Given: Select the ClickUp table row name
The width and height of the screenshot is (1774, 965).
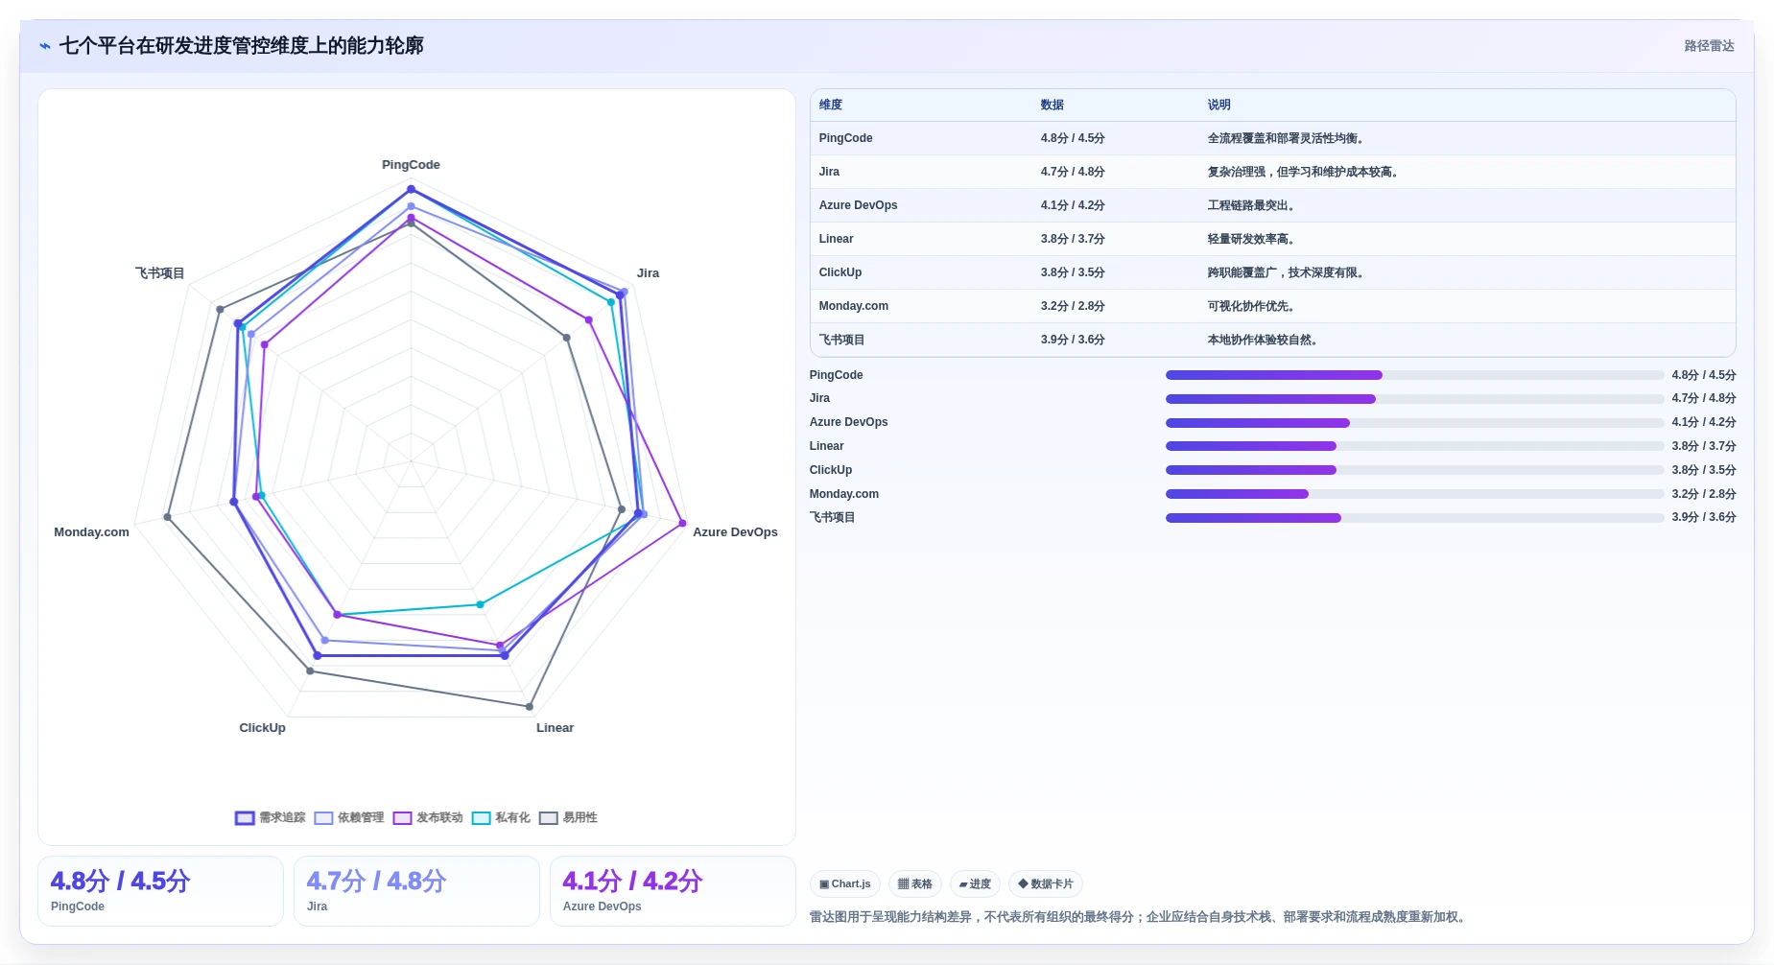Looking at the screenshot, I should click(x=840, y=272).
